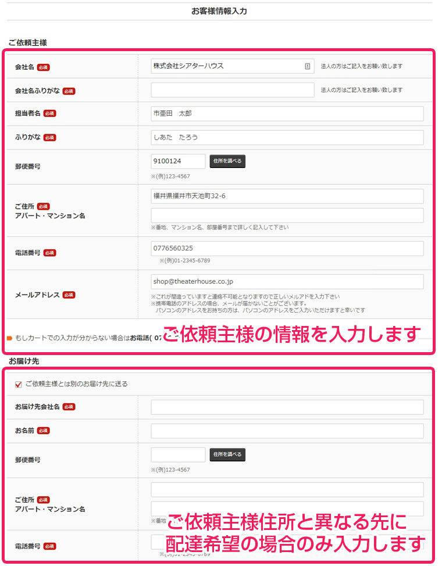The height and width of the screenshot is (566, 442).
Task: Select the メールアドレス field with shop@theaterhouse.co.jp
Action: [287, 282]
